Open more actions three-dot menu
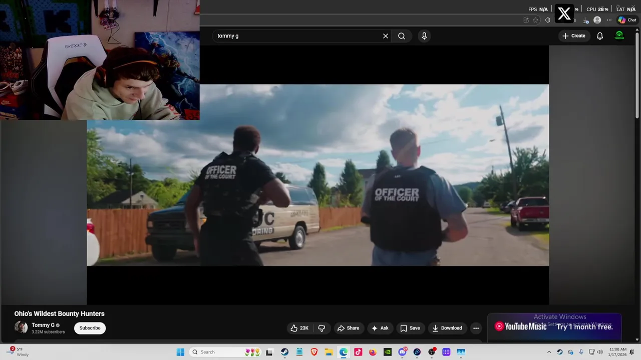641x360 pixels. tap(476, 328)
